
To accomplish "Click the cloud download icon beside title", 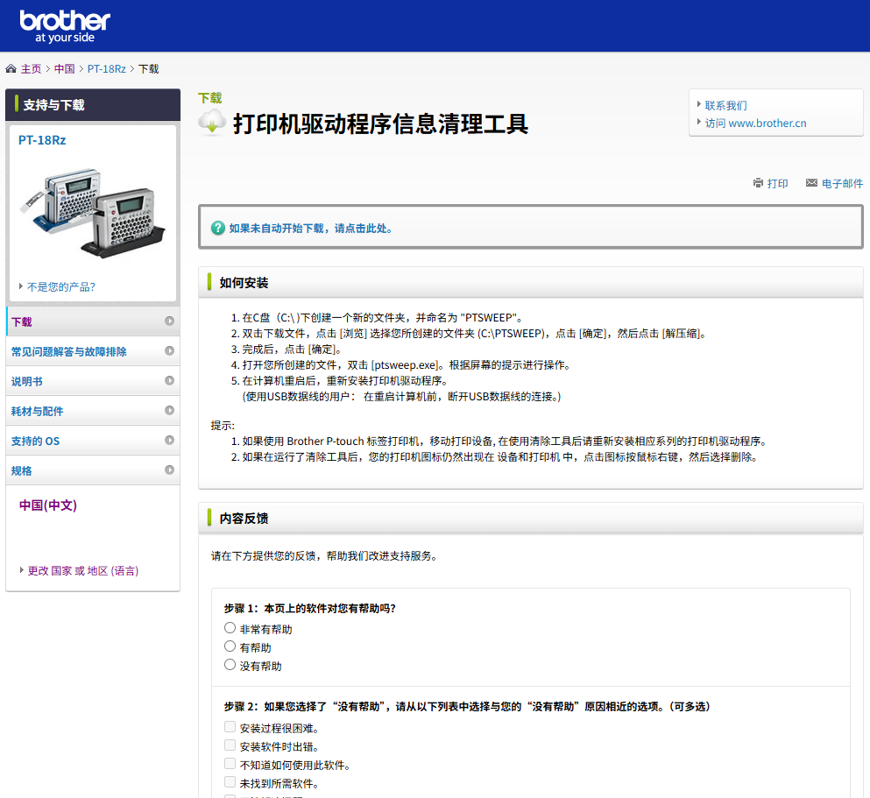I will click(212, 123).
